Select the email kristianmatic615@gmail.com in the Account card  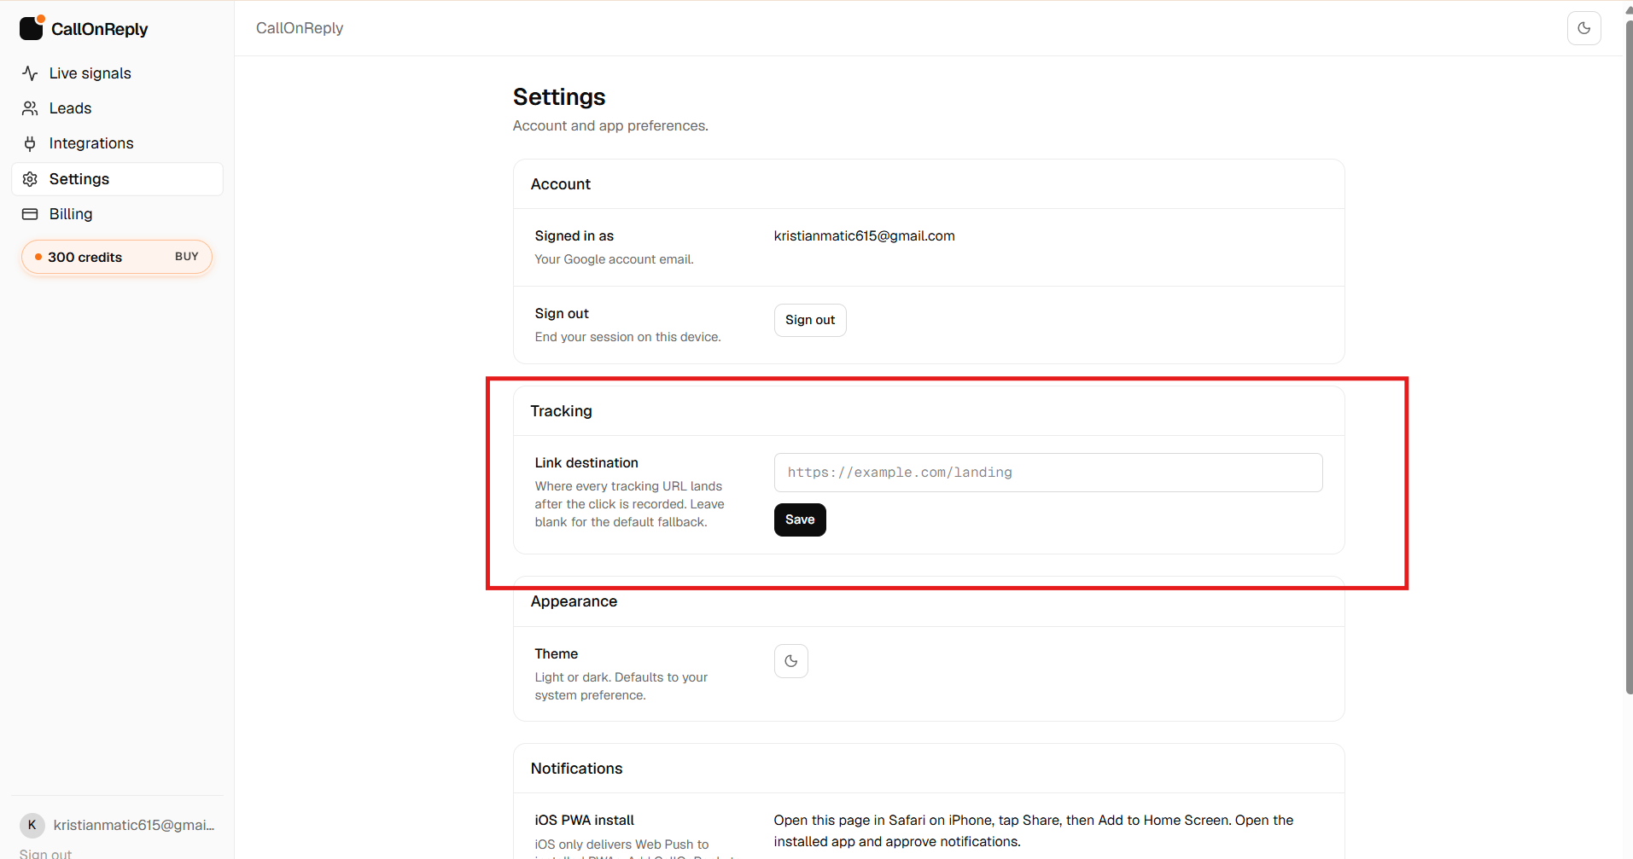point(864,236)
